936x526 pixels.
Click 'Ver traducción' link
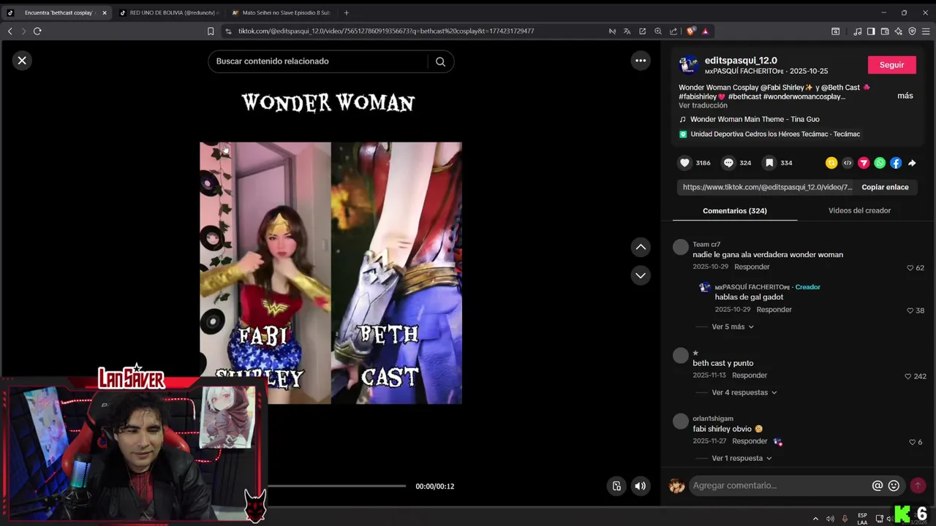(x=703, y=105)
